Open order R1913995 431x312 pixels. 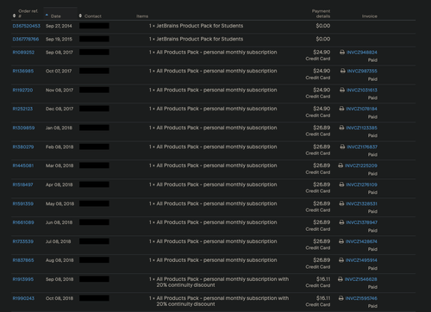pyautogui.click(x=23, y=279)
